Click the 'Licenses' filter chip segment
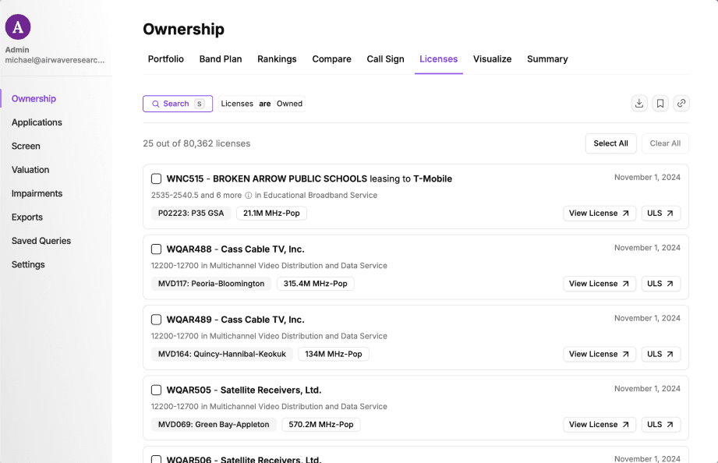Image resolution: width=718 pixels, height=463 pixels. click(x=237, y=104)
